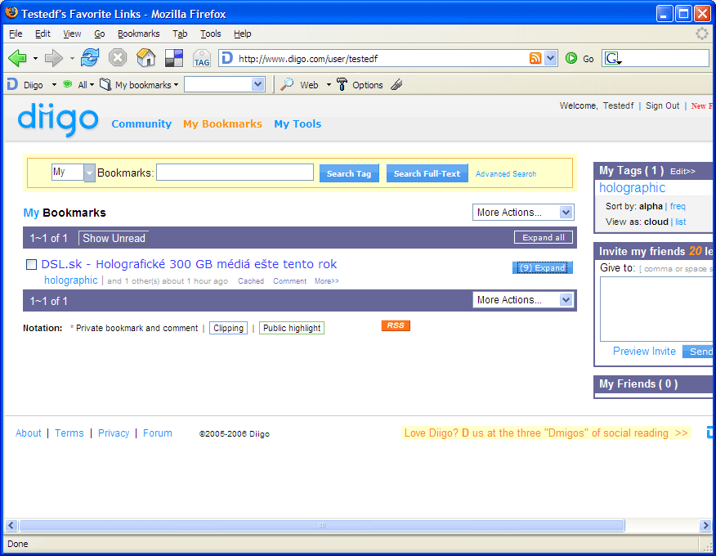Image resolution: width=716 pixels, height=556 pixels.
Task: Click the highlighter pen icon
Action: tap(396, 84)
